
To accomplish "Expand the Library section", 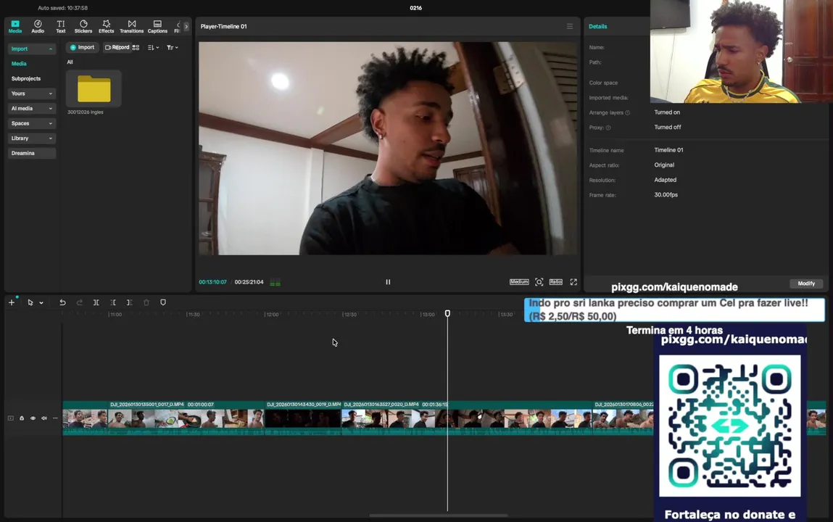I will coord(31,138).
